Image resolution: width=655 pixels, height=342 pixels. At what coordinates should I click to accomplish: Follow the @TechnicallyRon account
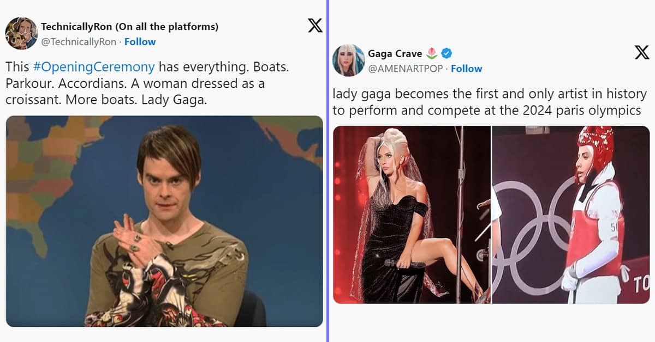(x=140, y=41)
